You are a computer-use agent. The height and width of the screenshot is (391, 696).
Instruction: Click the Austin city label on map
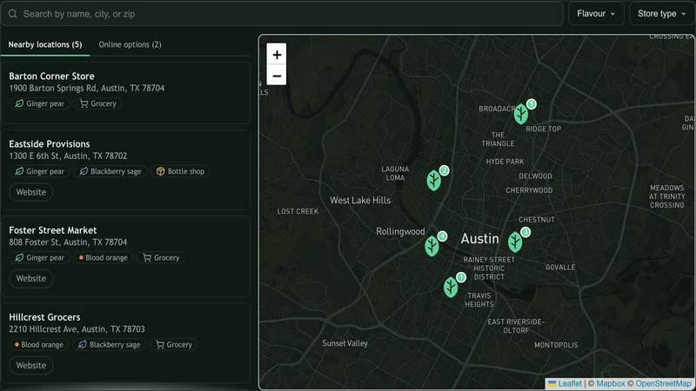(x=479, y=239)
